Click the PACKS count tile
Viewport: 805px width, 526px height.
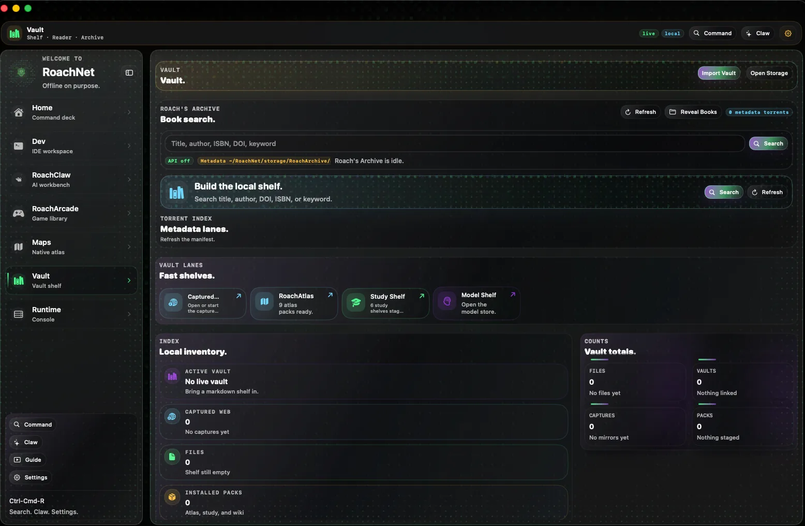tap(742, 426)
